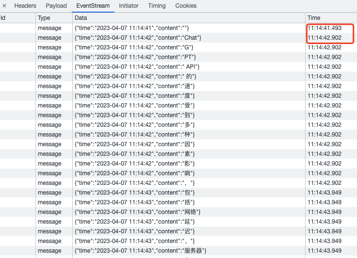Switch to the Timing tab

tap(157, 6)
